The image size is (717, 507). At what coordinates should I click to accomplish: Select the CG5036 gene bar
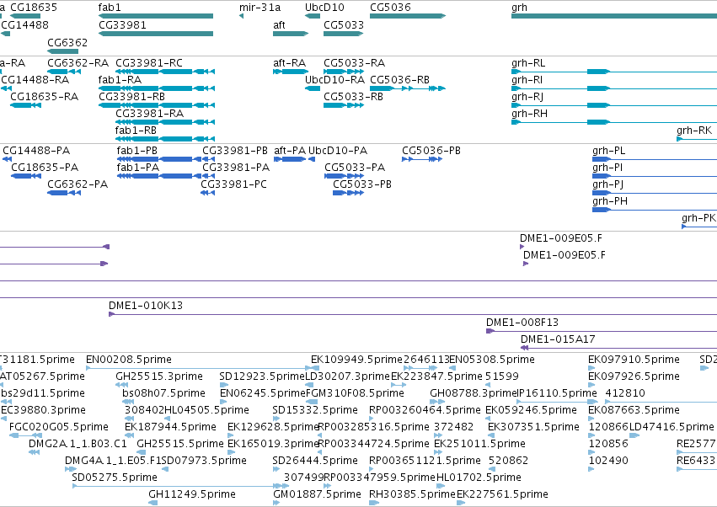tap(408, 16)
